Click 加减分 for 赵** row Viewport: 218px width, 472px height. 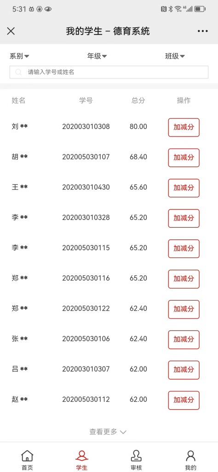click(x=184, y=401)
